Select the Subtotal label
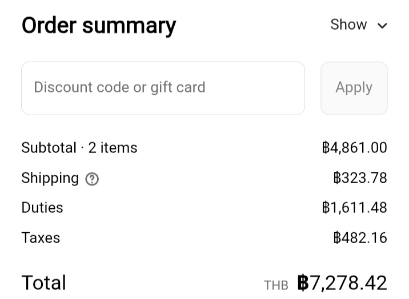409x299 pixels. point(49,148)
